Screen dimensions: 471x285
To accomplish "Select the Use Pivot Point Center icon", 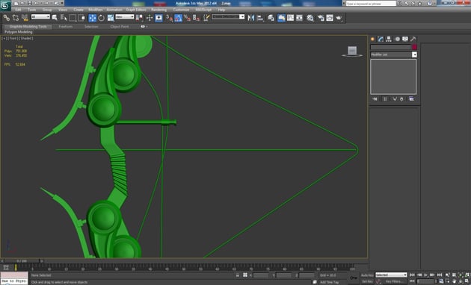I will (x=139, y=18).
